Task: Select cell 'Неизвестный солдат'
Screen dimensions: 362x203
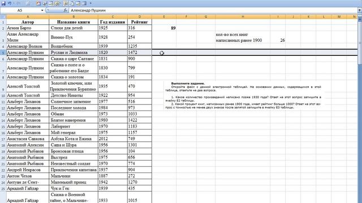Action: click(x=74, y=164)
